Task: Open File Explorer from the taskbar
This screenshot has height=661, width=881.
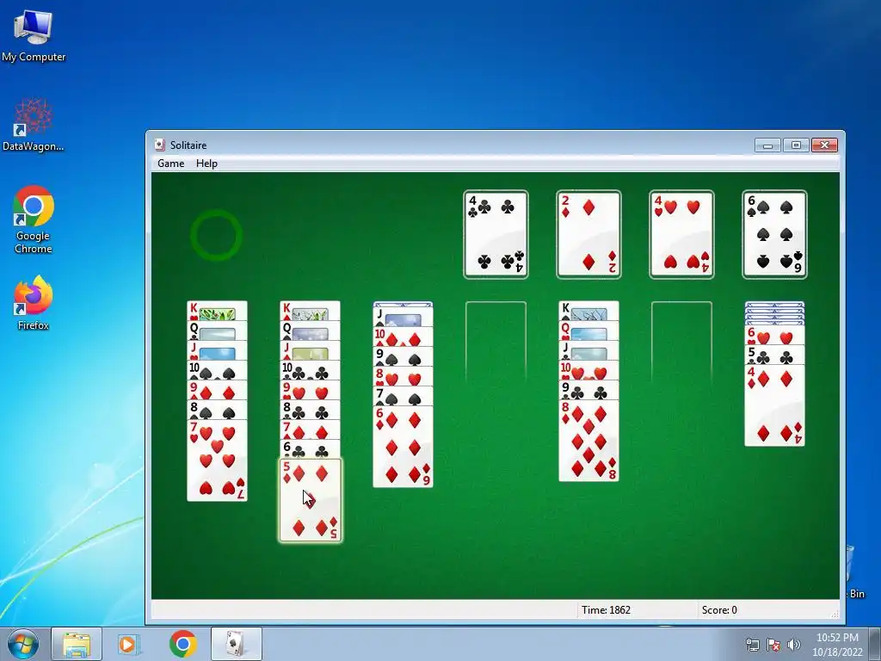Action: coord(77,644)
